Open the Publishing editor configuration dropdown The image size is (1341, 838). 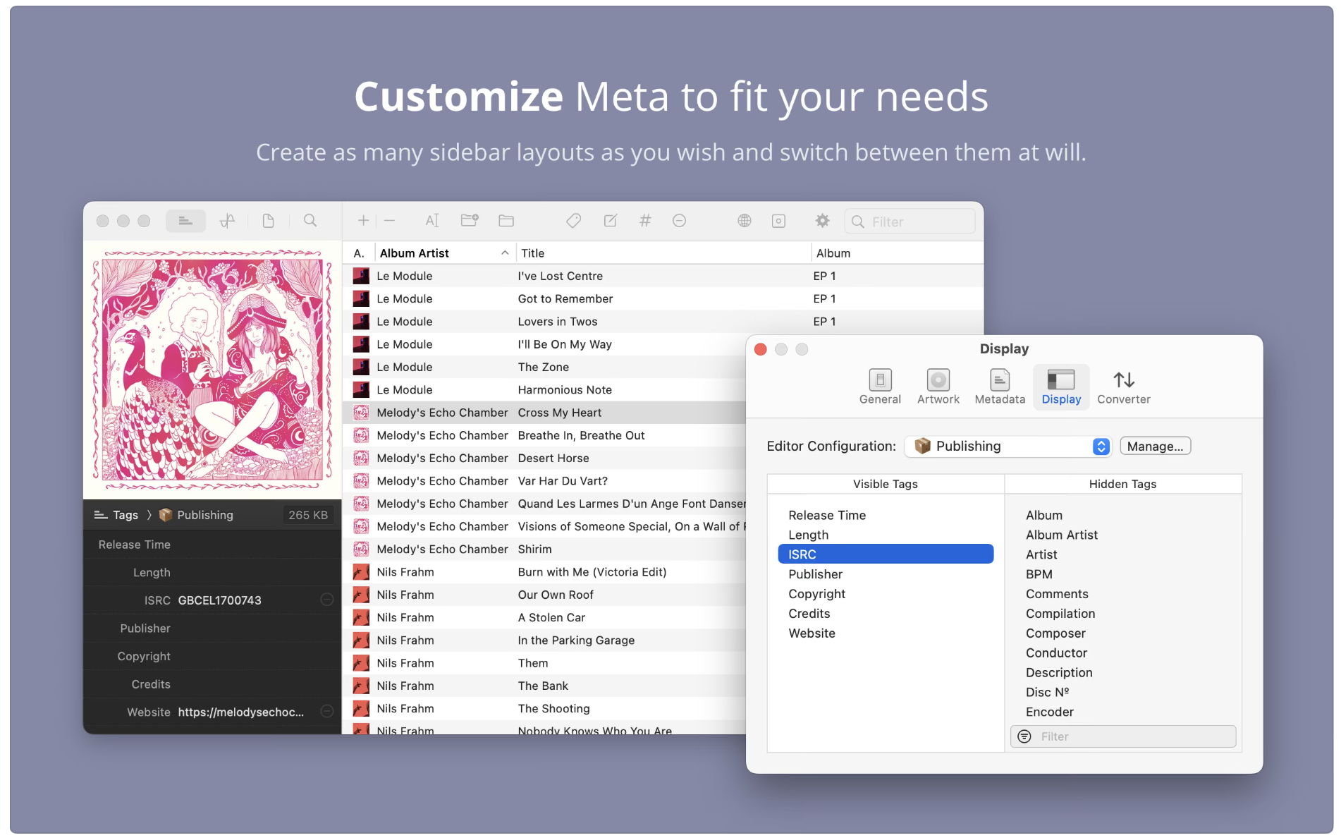(x=1008, y=446)
